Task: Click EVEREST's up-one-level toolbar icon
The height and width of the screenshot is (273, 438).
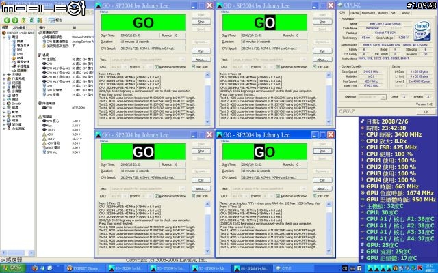Action: (23, 20)
